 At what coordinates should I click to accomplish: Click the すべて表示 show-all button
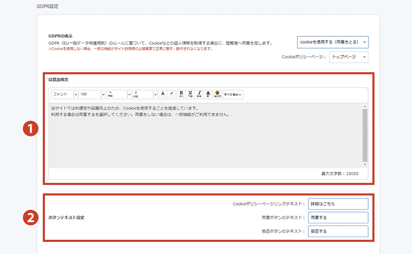[x=233, y=94]
